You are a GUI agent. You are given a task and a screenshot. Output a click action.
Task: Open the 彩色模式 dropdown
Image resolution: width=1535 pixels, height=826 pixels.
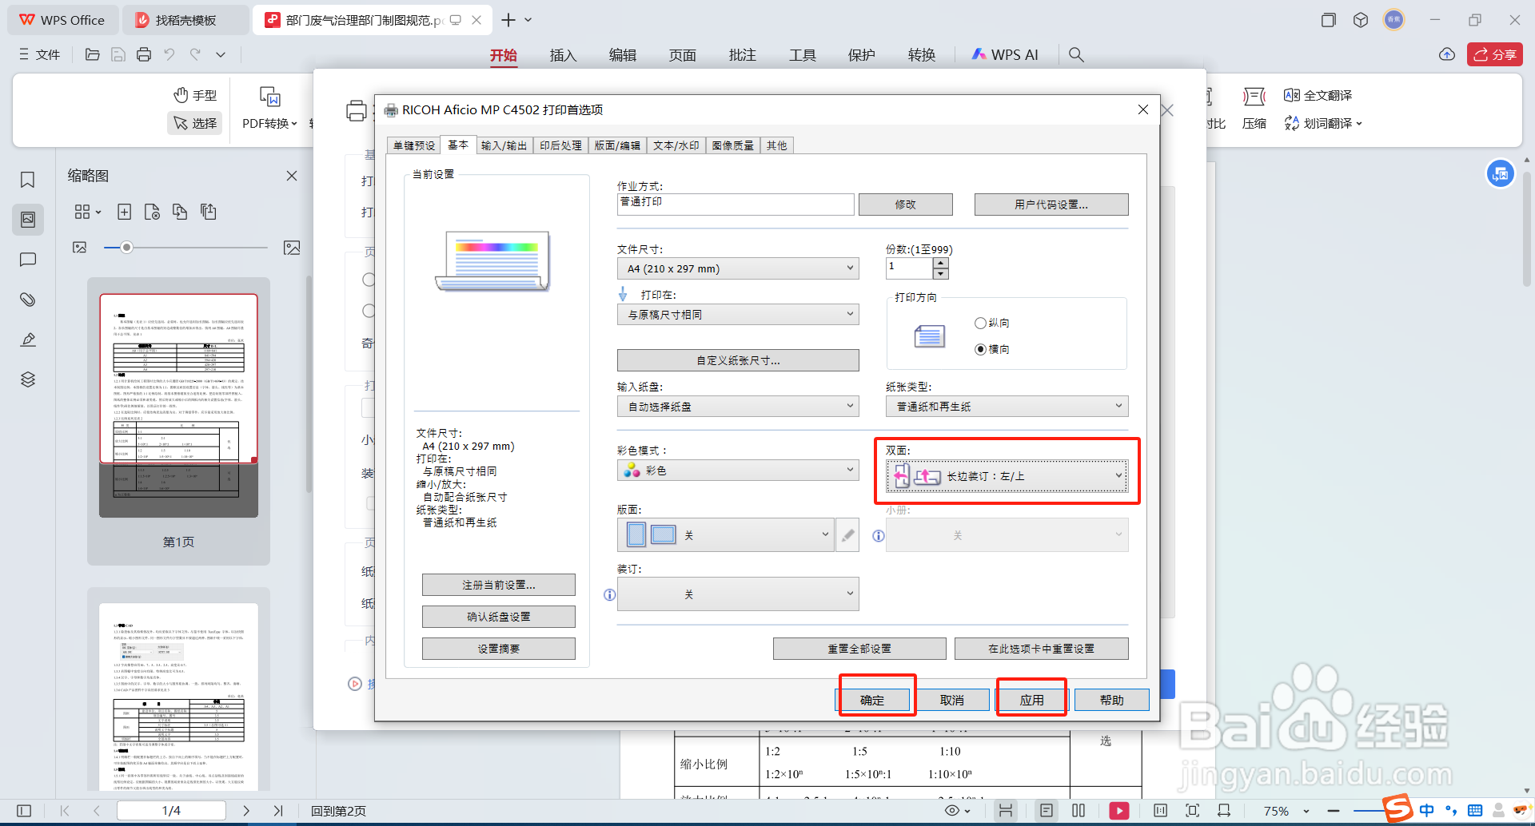738,471
